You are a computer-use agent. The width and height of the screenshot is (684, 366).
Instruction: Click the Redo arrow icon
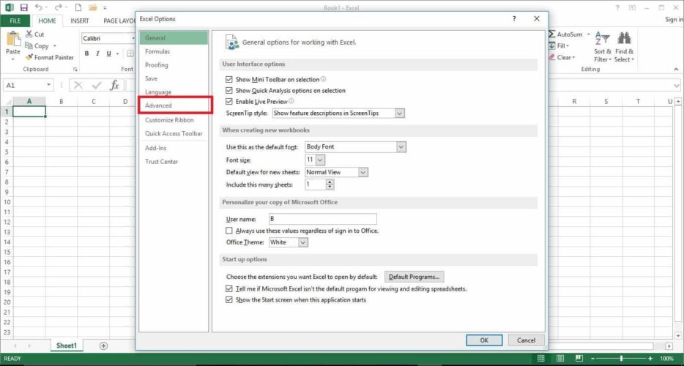pos(59,7)
